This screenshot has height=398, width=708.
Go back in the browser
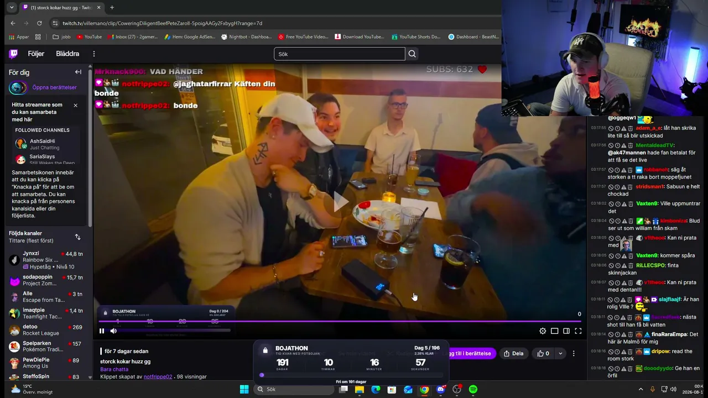pyautogui.click(x=13, y=23)
